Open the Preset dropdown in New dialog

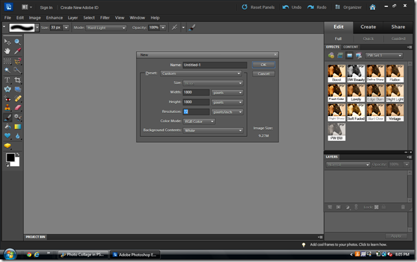click(x=201, y=74)
